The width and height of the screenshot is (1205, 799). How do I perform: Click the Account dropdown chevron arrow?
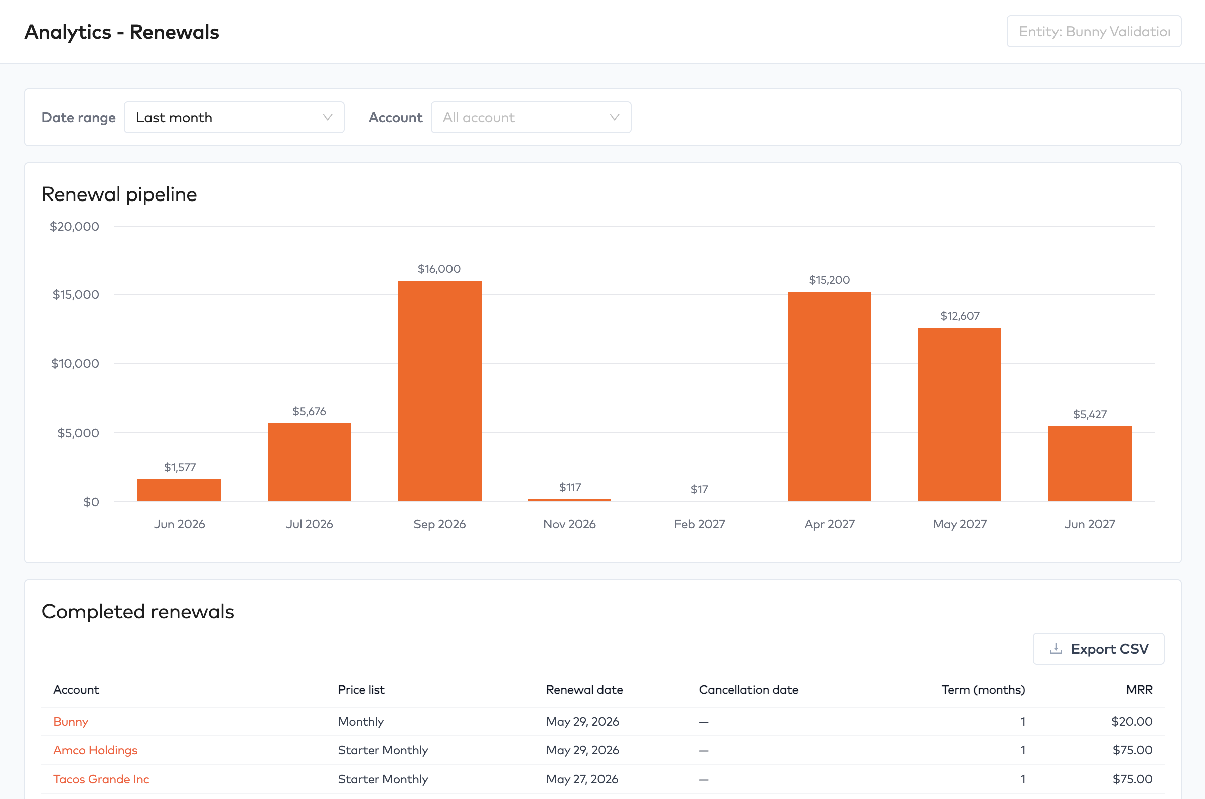pyautogui.click(x=614, y=117)
